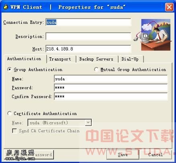Select Group Authentication radio button
The image size is (176, 163).
(x=9, y=69)
